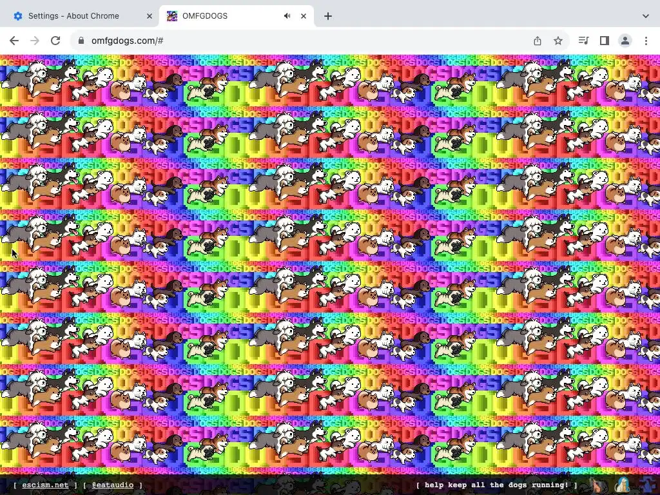Reload the OMFGDOGS page

(x=55, y=41)
